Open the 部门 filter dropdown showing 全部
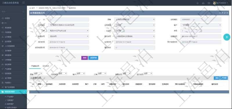Image resolution: width=232 pixels, height=109 pixels. point(38,73)
